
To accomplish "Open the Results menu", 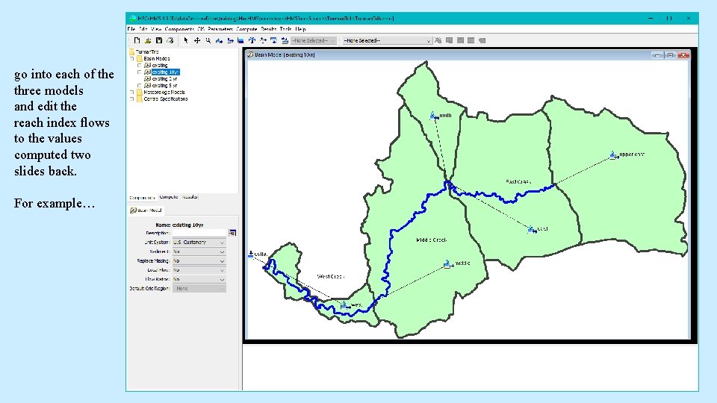I will coord(268,29).
